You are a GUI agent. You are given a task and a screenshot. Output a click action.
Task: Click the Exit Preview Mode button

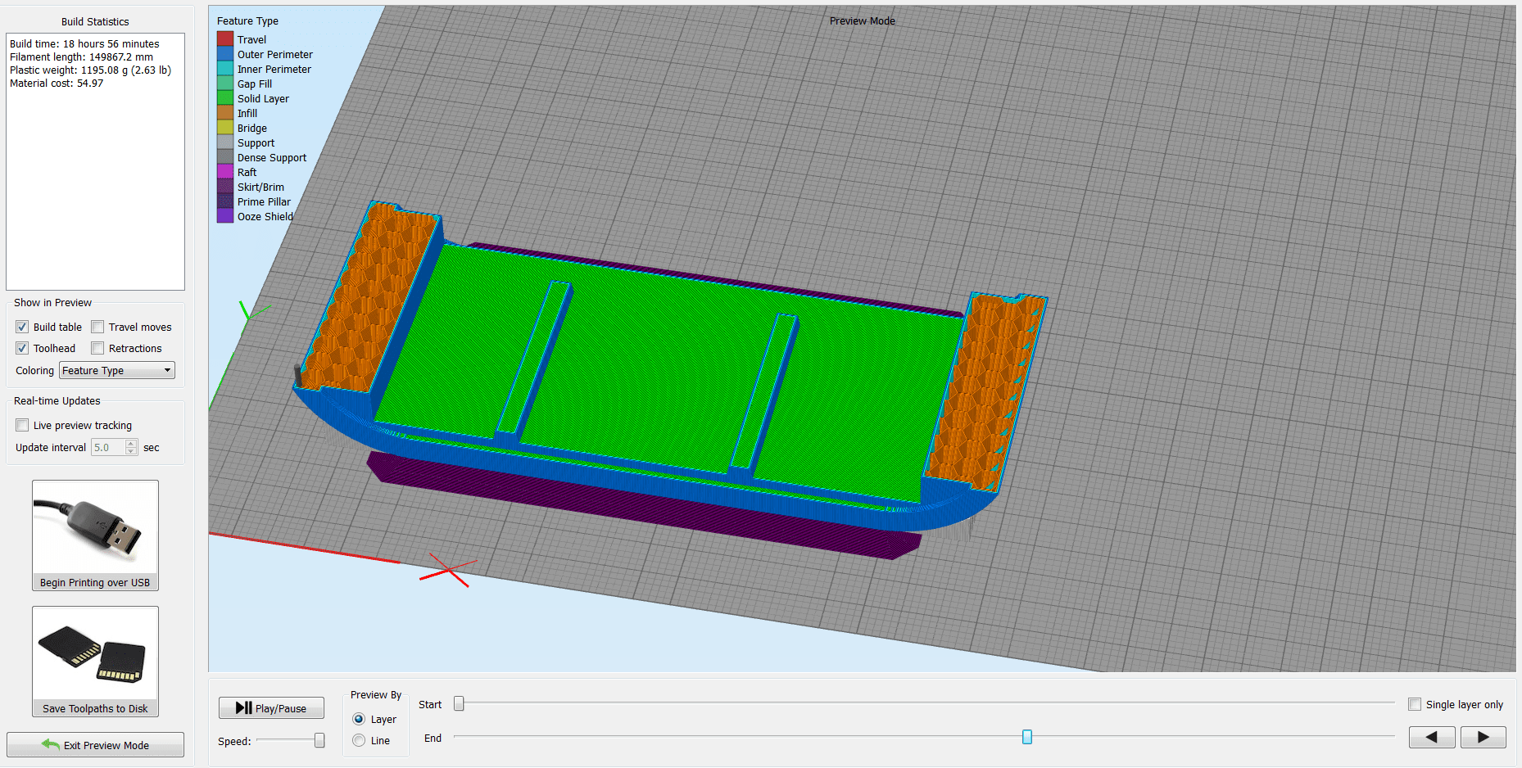[95, 745]
